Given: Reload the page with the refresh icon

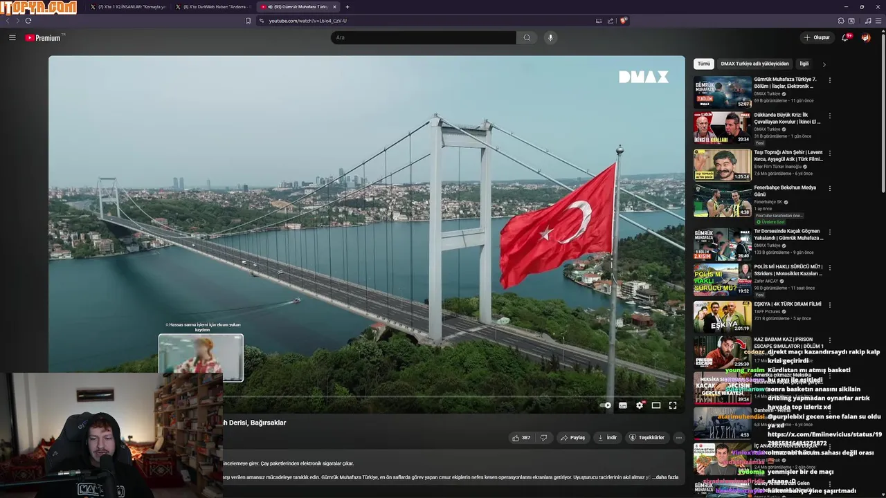Looking at the screenshot, I should (x=28, y=21).
